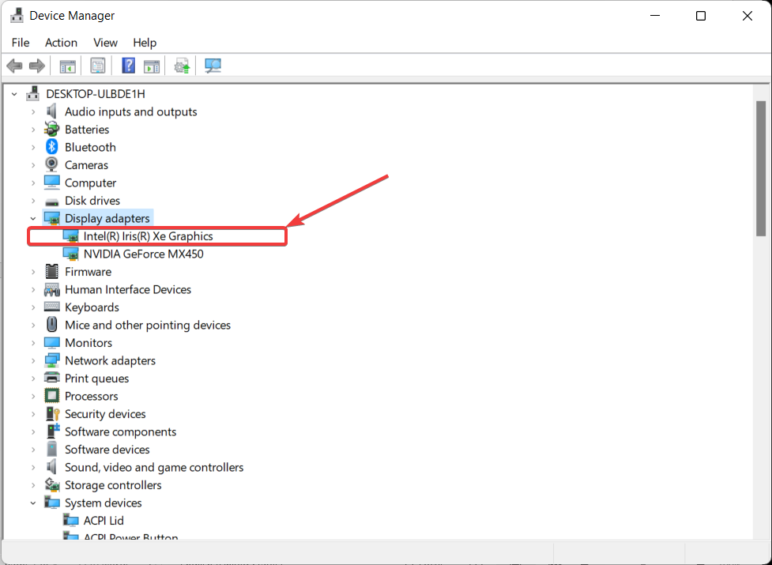Click the Keyboards category icon
Image resolution: width=772 pixels, height=565 pixels.
click(x=51, y=307)
